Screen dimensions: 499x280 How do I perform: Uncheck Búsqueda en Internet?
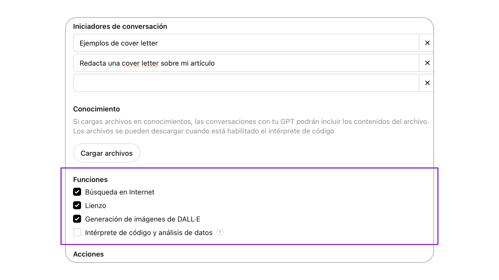tap(77, 192)
